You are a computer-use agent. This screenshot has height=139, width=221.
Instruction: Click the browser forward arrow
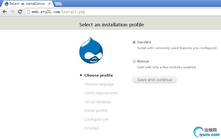point(13,11)
